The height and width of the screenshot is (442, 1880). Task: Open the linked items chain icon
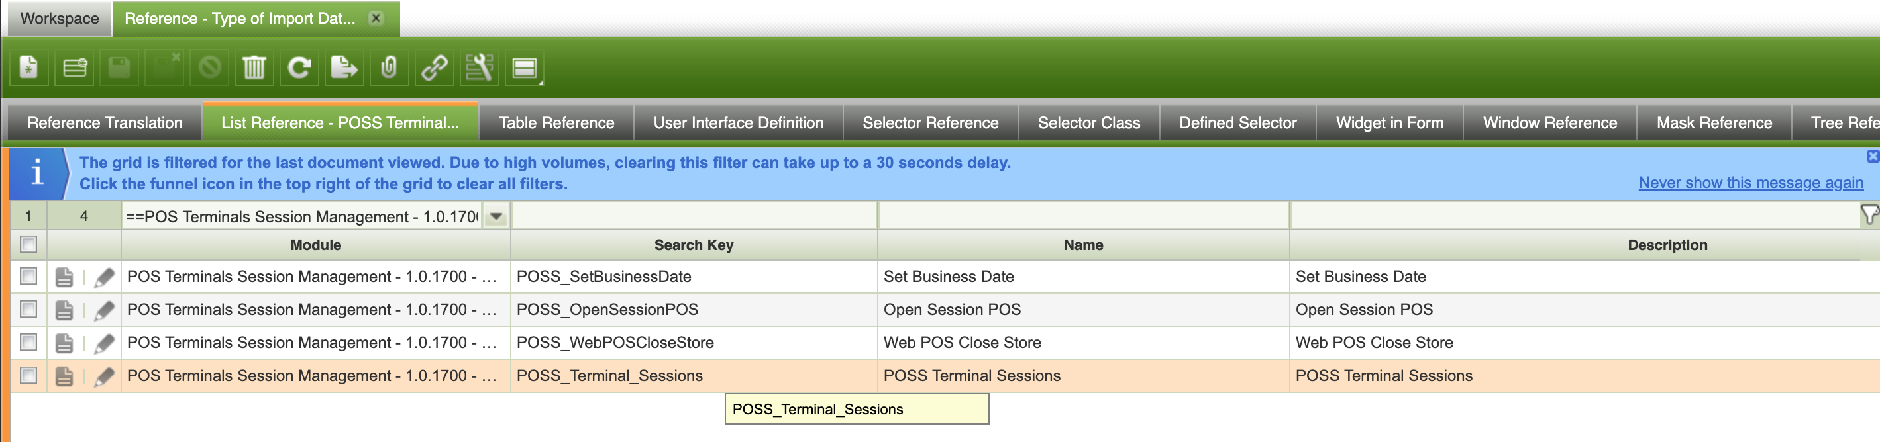pos(435,69)
